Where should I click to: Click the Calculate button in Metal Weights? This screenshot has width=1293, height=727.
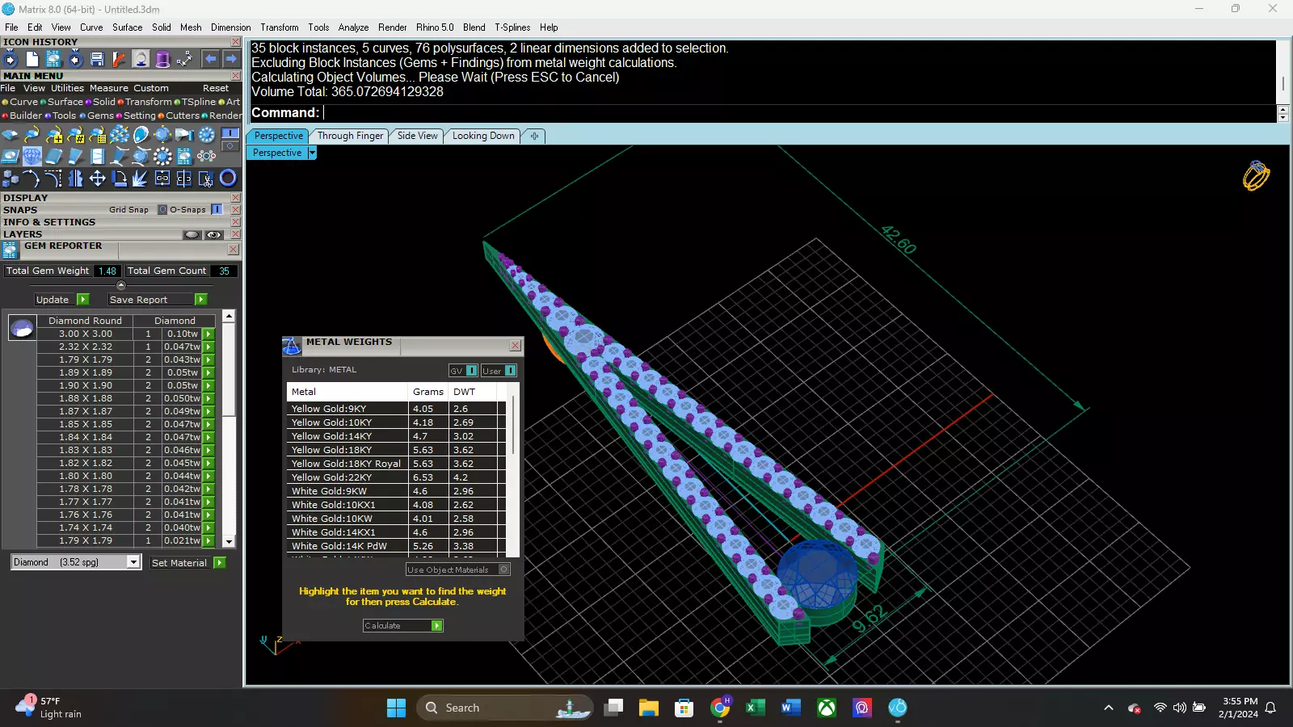coord(402,626)
